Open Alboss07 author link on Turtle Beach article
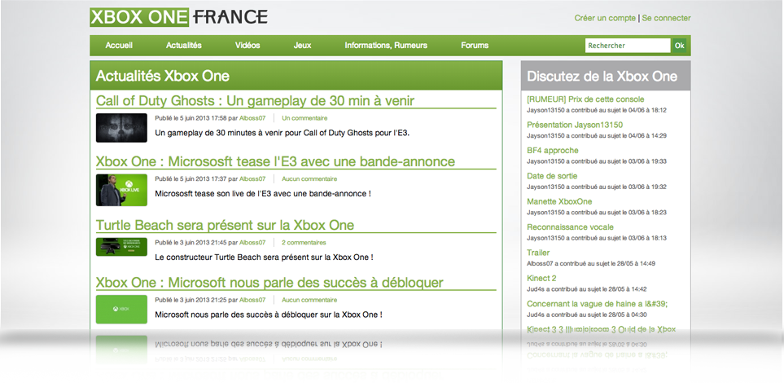The width and height of the screenshot is (784, 383). click(252, 242)
